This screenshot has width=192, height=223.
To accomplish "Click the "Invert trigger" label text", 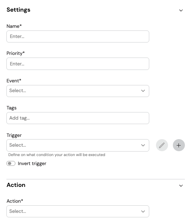I will click(x=32, y=164).
